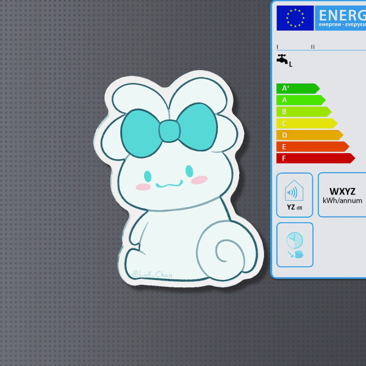Click the teal bow on bunny
The image size is (366, 366).
point(169,131)
